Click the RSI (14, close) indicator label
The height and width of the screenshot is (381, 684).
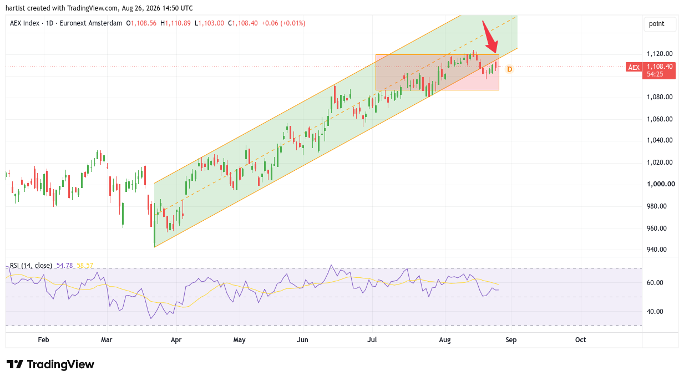coord(31,266)
